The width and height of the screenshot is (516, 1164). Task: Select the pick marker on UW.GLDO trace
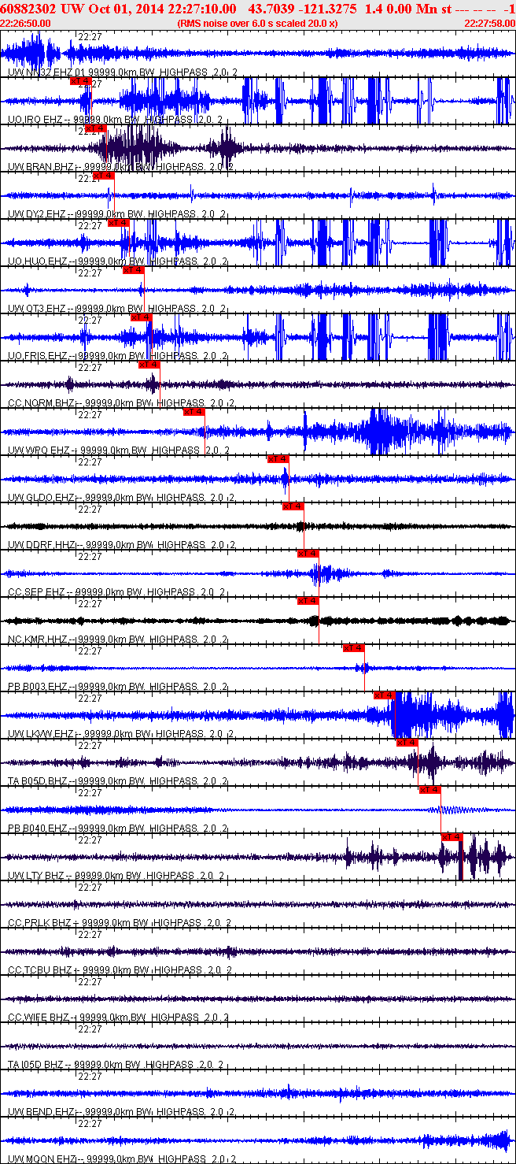[278, 459]
